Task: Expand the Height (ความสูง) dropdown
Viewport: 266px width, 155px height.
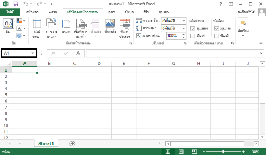Action: point(184,28)
